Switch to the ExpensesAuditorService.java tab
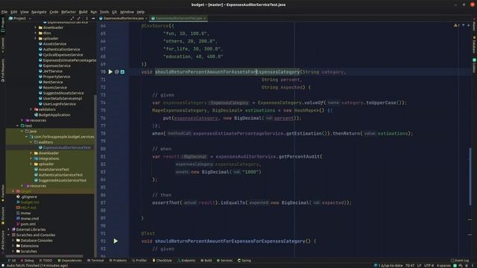 pos(123,18)
